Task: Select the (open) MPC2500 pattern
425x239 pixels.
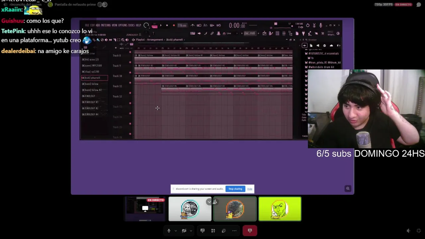Action: [92, 66]
